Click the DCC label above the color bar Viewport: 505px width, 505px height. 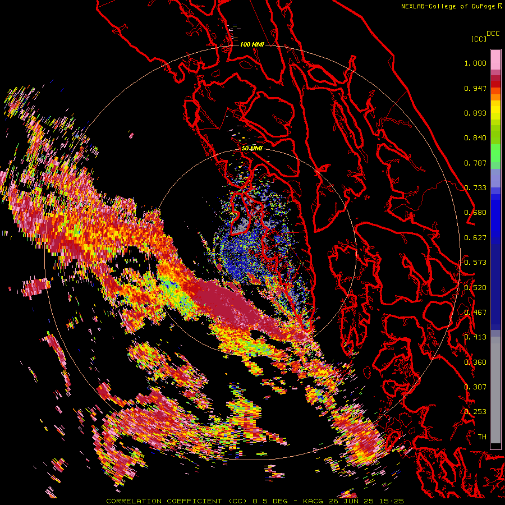pos(493,34)
